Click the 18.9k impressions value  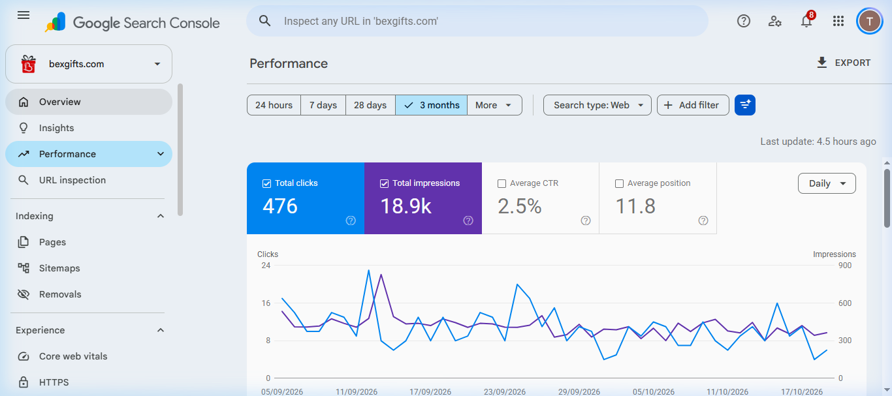coord(406,206)
